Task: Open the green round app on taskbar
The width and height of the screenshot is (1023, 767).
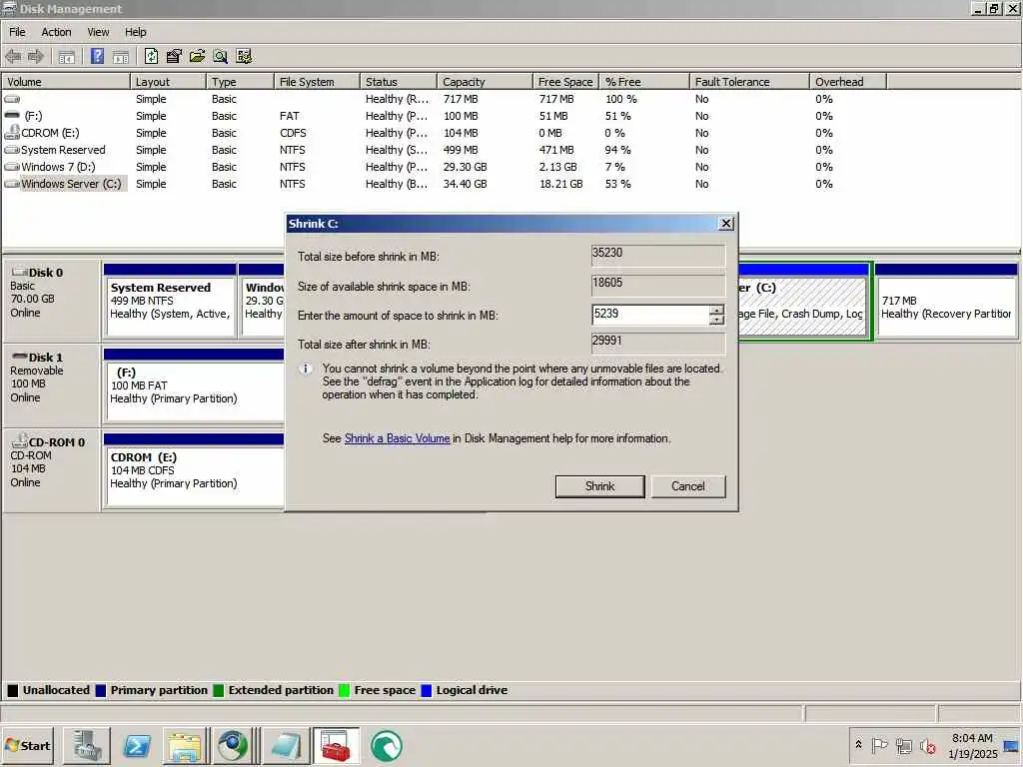Action: click(387, 746)
